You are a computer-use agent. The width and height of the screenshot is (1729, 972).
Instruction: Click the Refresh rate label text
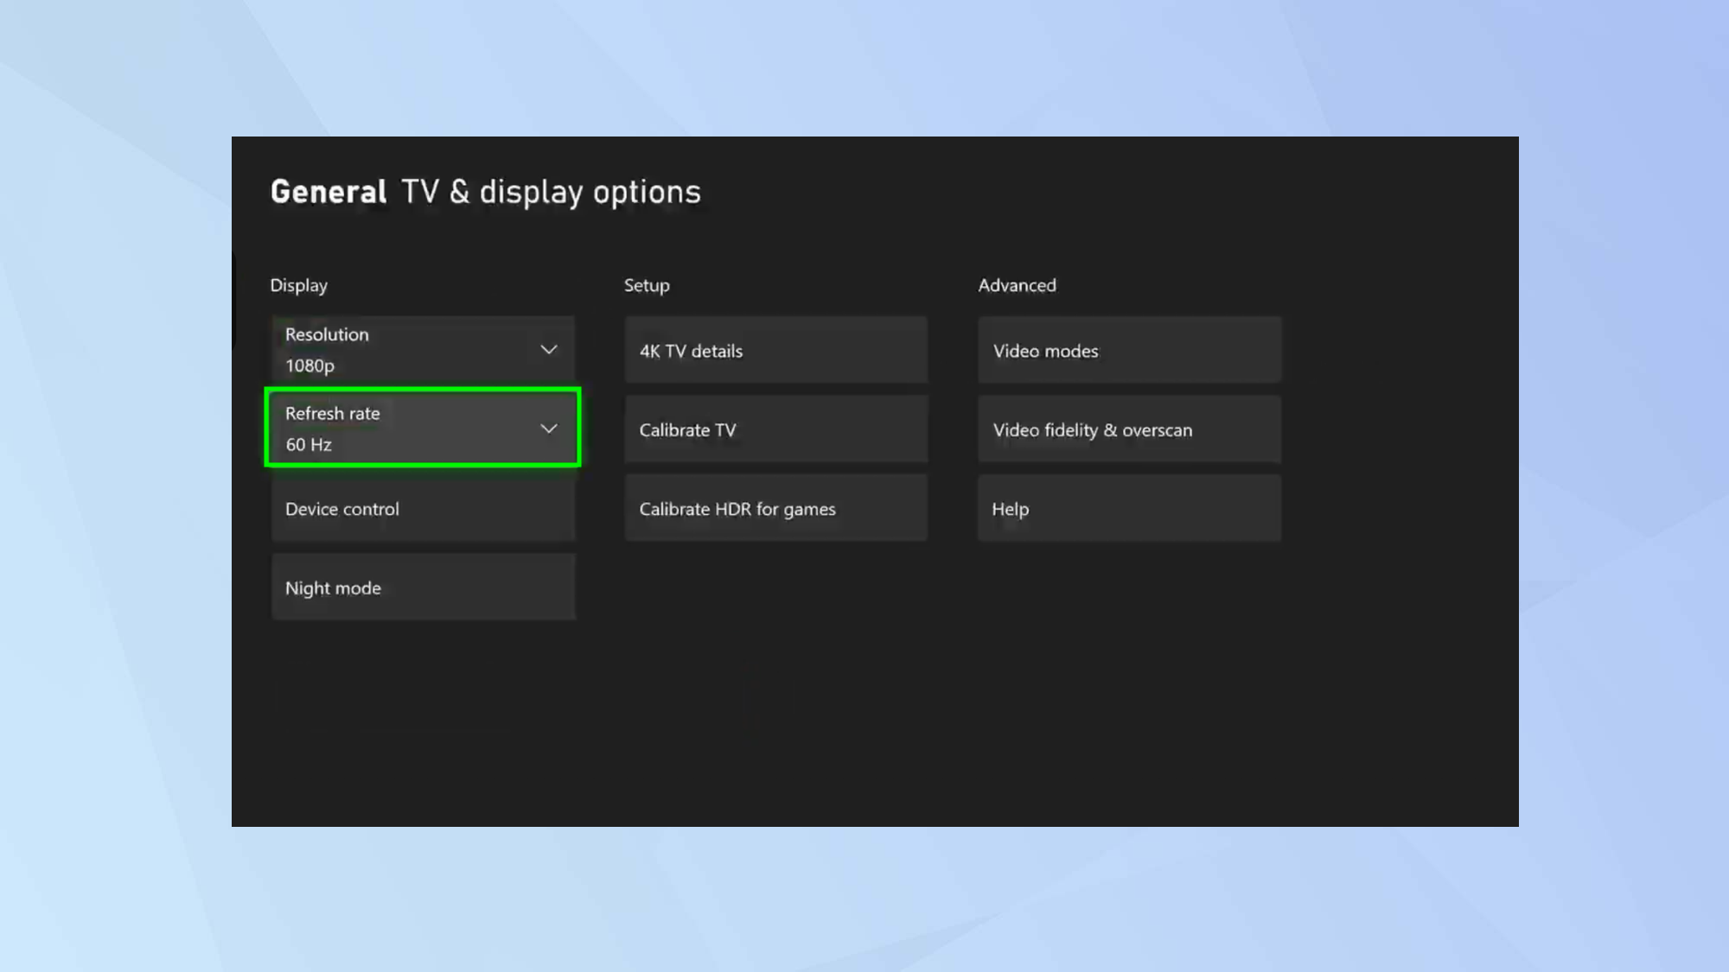333,413
